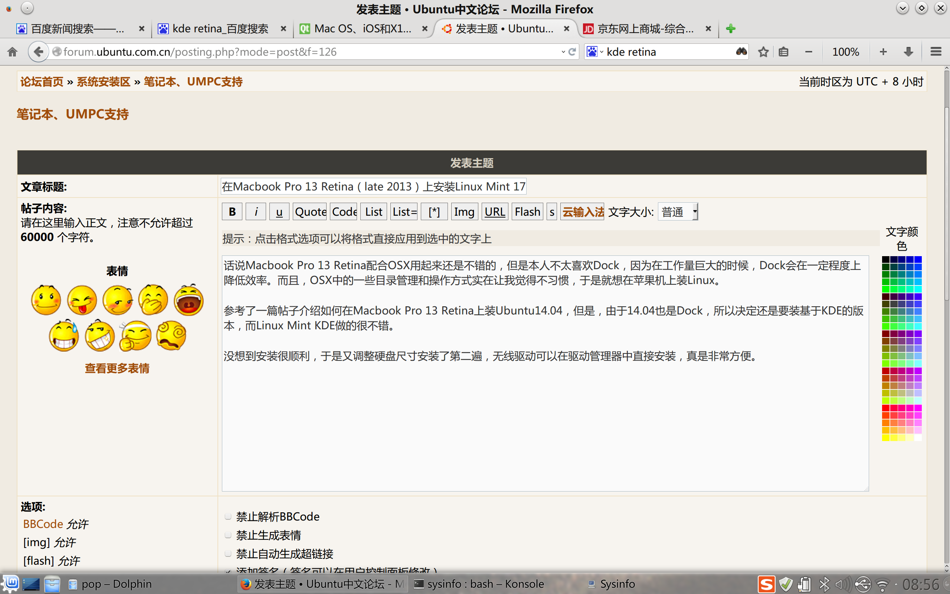Open the 系统安装区 breadcrumb link
Screen dimensions: 950x594
103,82
